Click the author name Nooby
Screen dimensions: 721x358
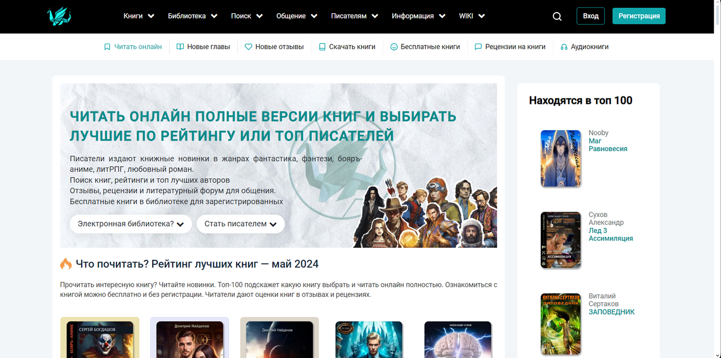pyautogui.click(x=598, y=133)
